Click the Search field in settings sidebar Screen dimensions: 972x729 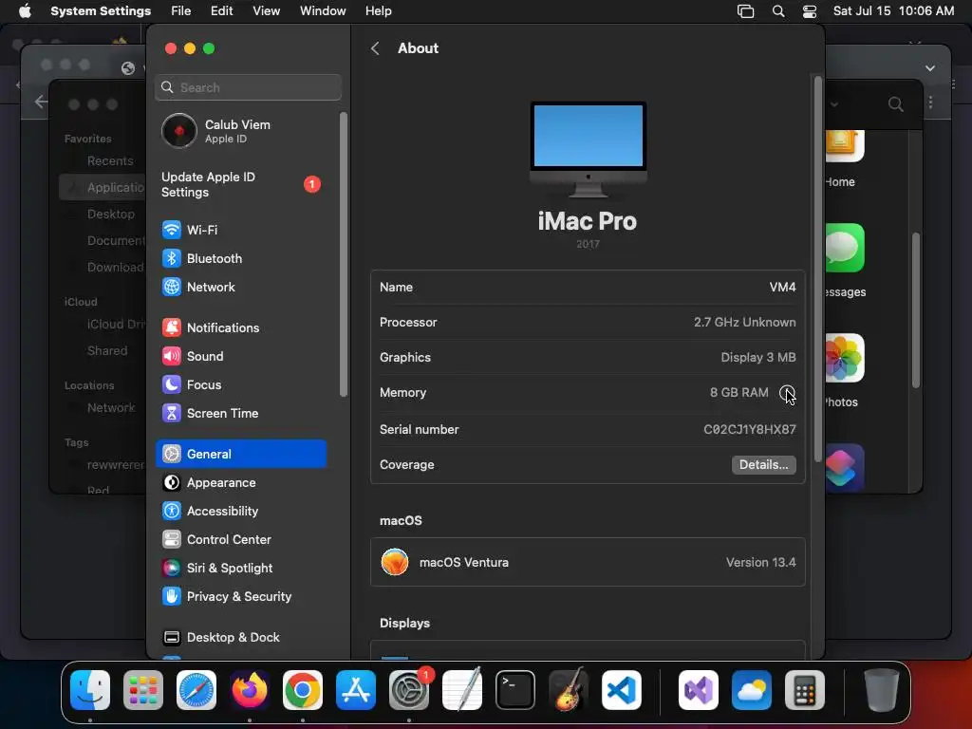tap(248, 87)
